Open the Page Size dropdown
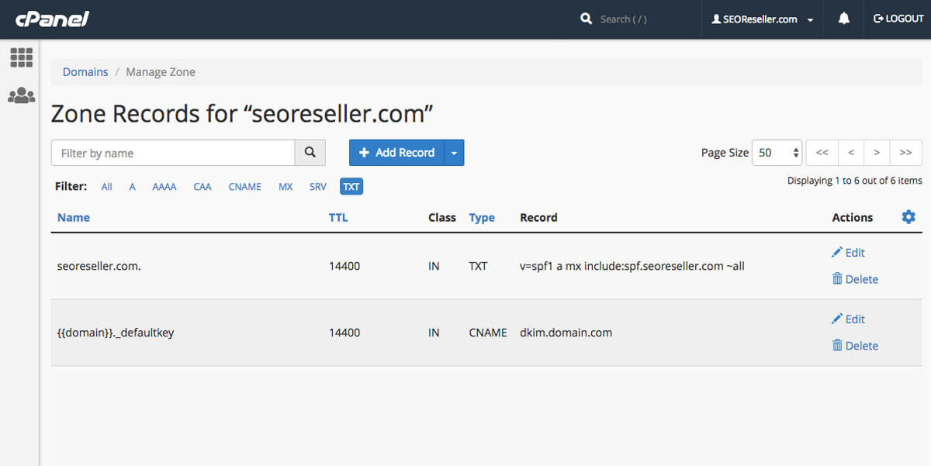The width and height of the screenshot is (931, 466). (776, 152)
